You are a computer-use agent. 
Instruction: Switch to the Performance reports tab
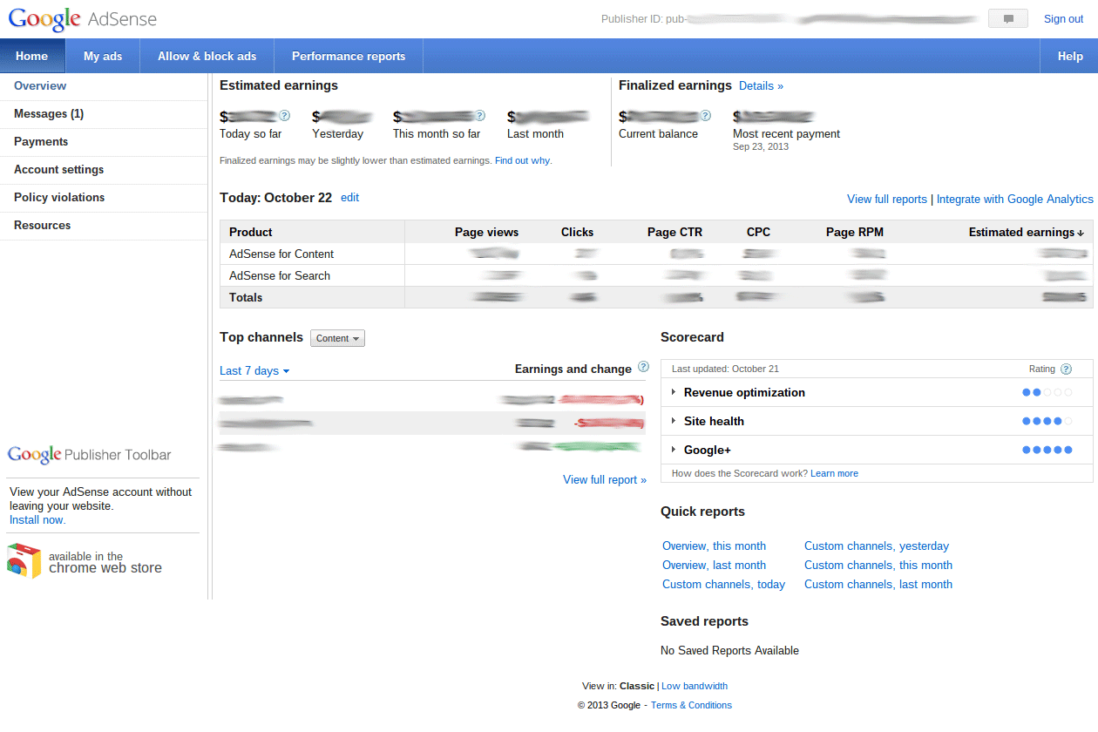349,56
